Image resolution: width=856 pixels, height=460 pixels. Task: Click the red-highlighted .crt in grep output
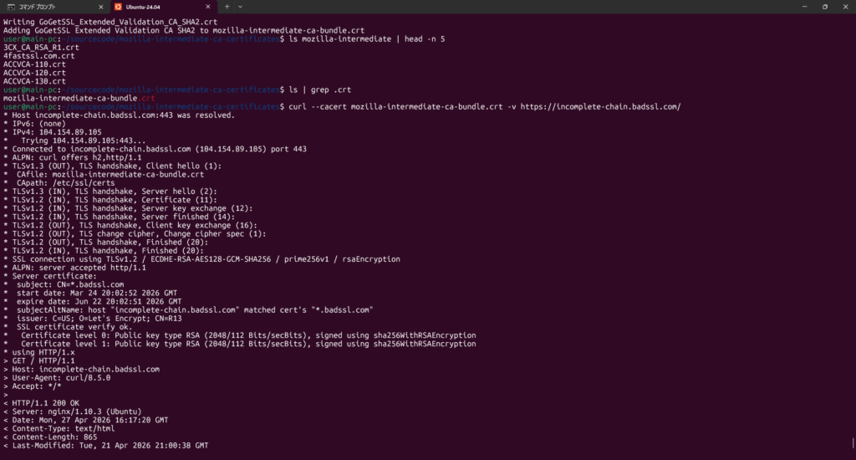147,98
